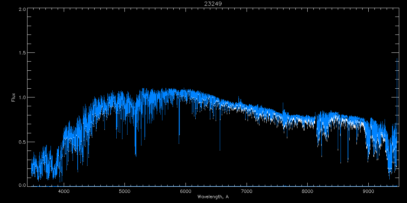Click the 0.0 flux tick label
This screenshot has width=407, height=203.
pos(21,185)
